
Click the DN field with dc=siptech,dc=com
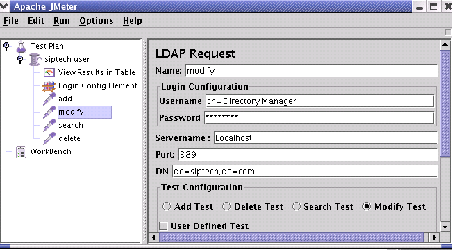tap(305, 172)
